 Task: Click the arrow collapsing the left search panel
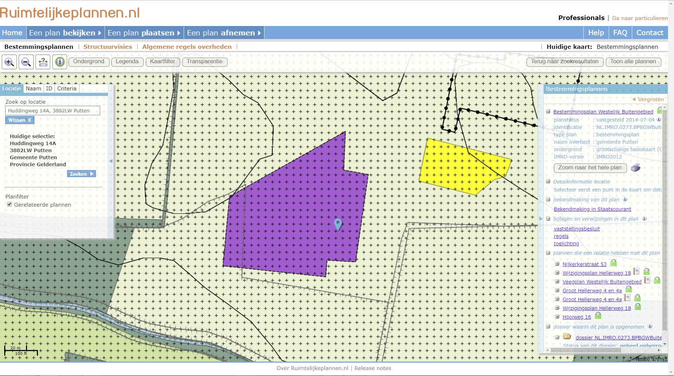click(111, 161)
